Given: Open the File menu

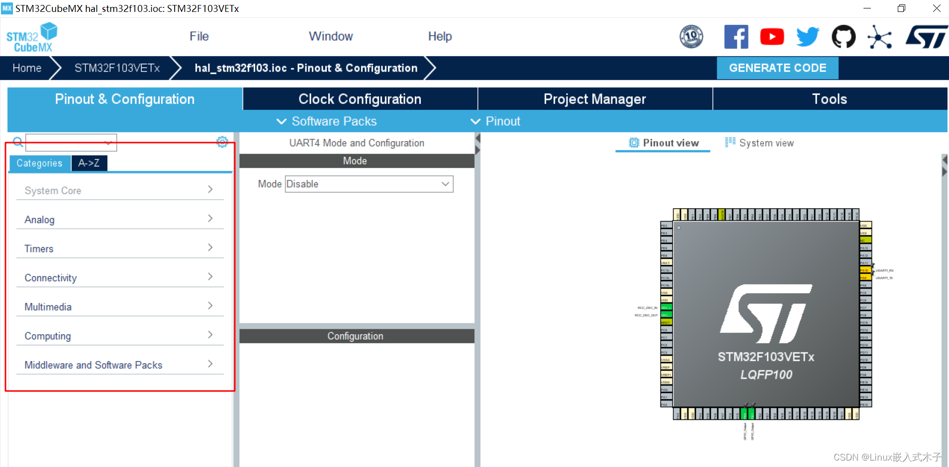Looking at the screenshot, I should 199,36.
